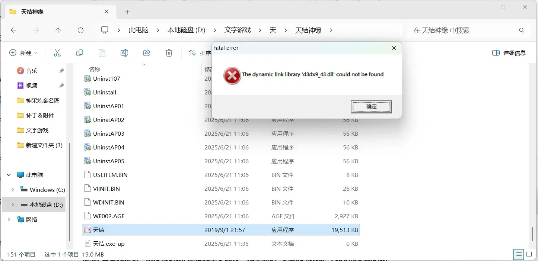Select the UninstAP02 file
This screenshot has height=261, width=538.
(108, 120)
